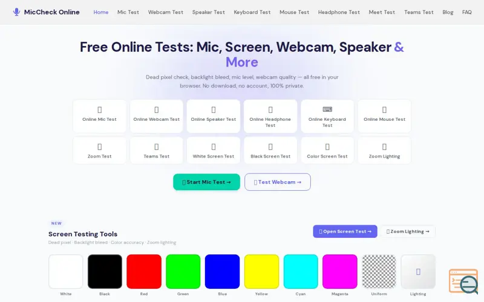Click the icon on Online Speaker Test card
The height and width of the screenshot is (302, 484).
(214, 110)
